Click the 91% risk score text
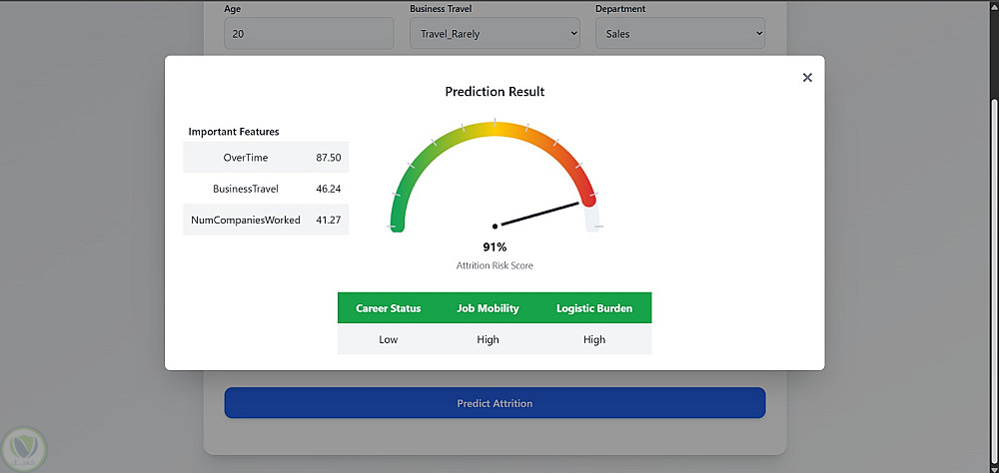The height and width of the screenshot is (473, 999). 495,247
